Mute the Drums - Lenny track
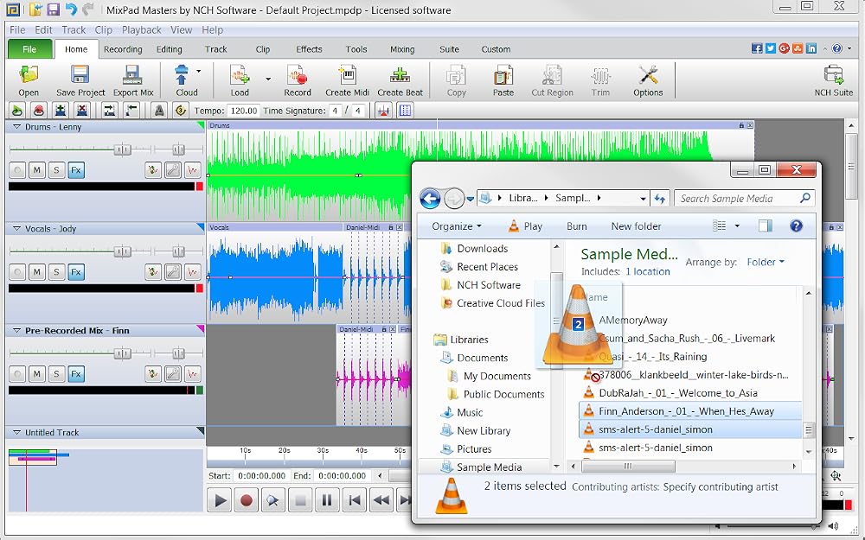865x540 pixels. pyautogui.click(x=37, y=170)
